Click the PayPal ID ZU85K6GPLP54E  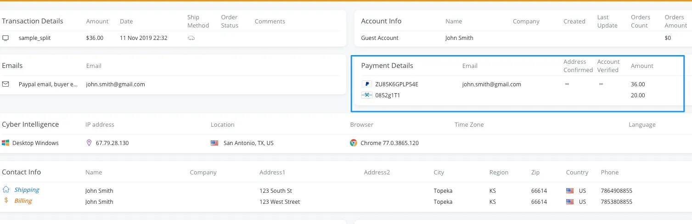397,84
